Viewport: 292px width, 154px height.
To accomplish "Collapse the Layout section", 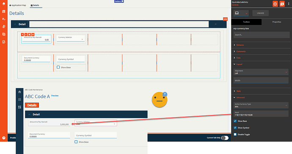I will coord(239,64).
